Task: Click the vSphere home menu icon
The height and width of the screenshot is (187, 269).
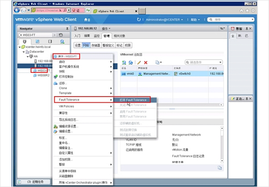Action: coord(87,20)
